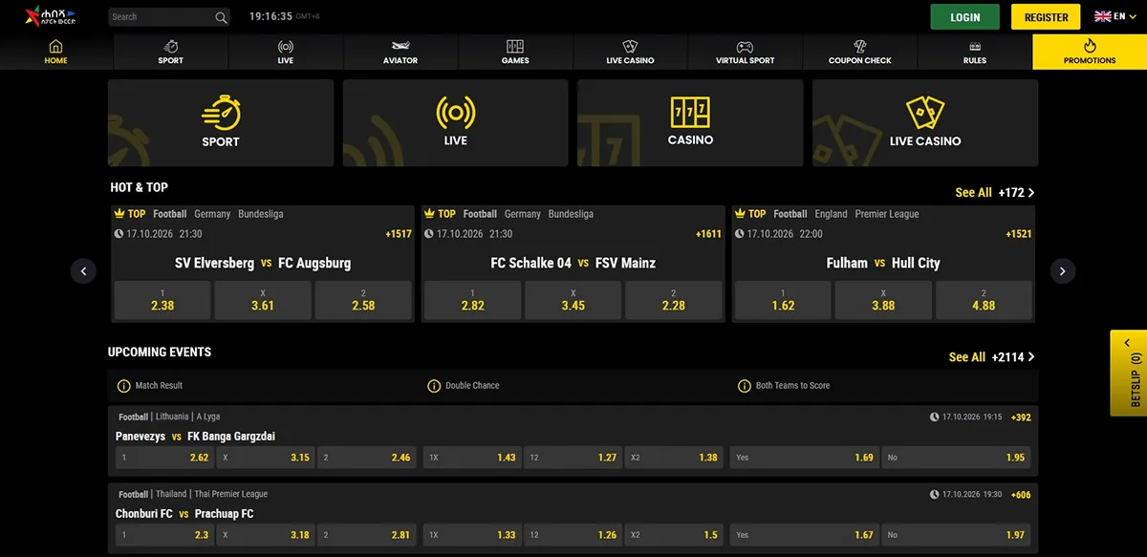Open Panevezys vs FK Banga Gargzdai match
1147x557 pixels.
coord(195,437)
